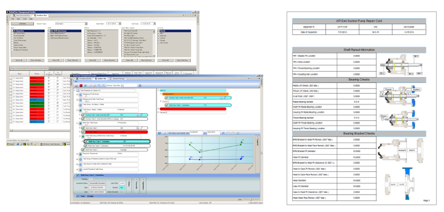Click Windows Task Manager in the taskbar
444x212 pixels.
pyautogui.click(x=51, y=144)
